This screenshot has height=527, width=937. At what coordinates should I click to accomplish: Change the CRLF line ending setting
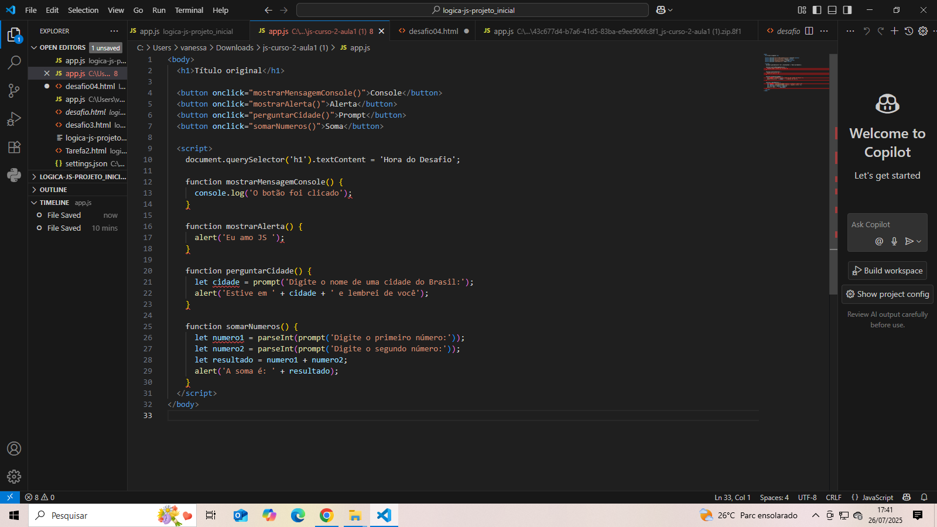(833, 497)
